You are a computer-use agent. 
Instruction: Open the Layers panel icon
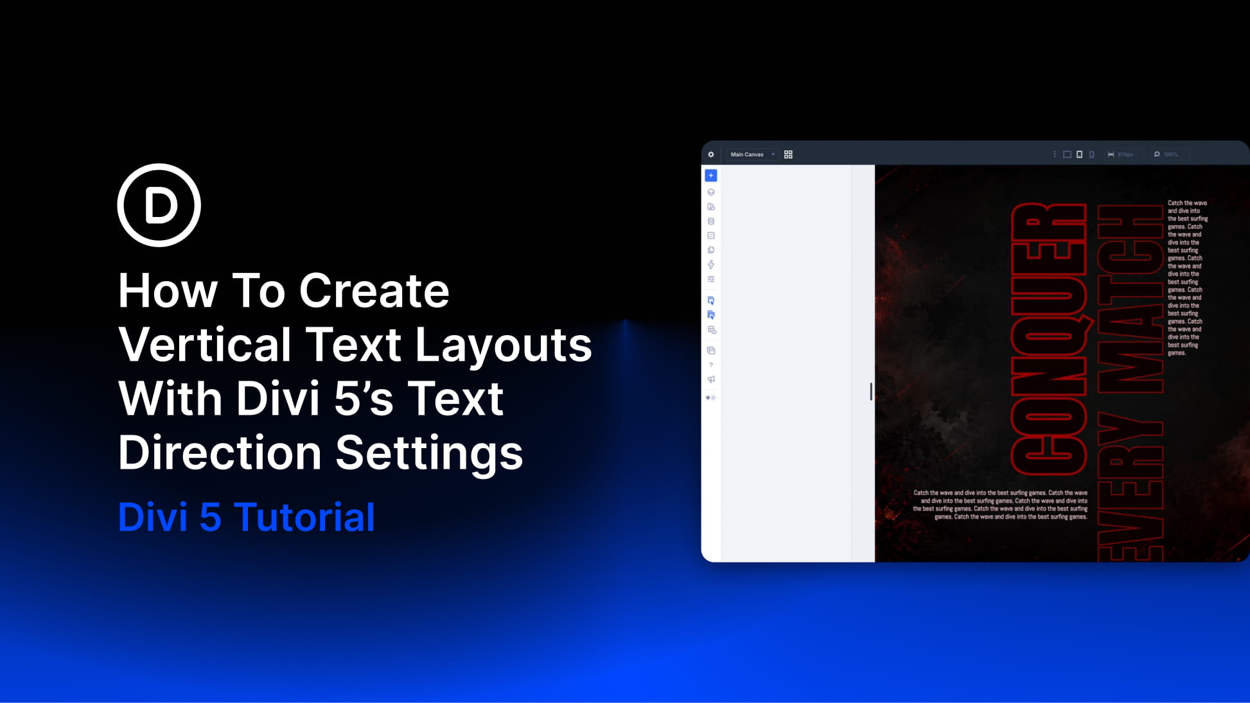711,192
